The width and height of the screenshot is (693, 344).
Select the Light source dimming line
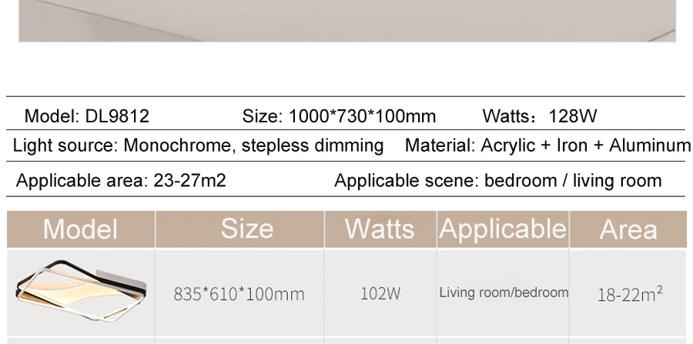coord(198,145)
